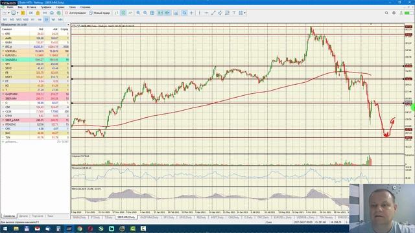Open the profiles dropdown arrow
The width and height of the screenshot is (415, 233).
coord(18,13)
